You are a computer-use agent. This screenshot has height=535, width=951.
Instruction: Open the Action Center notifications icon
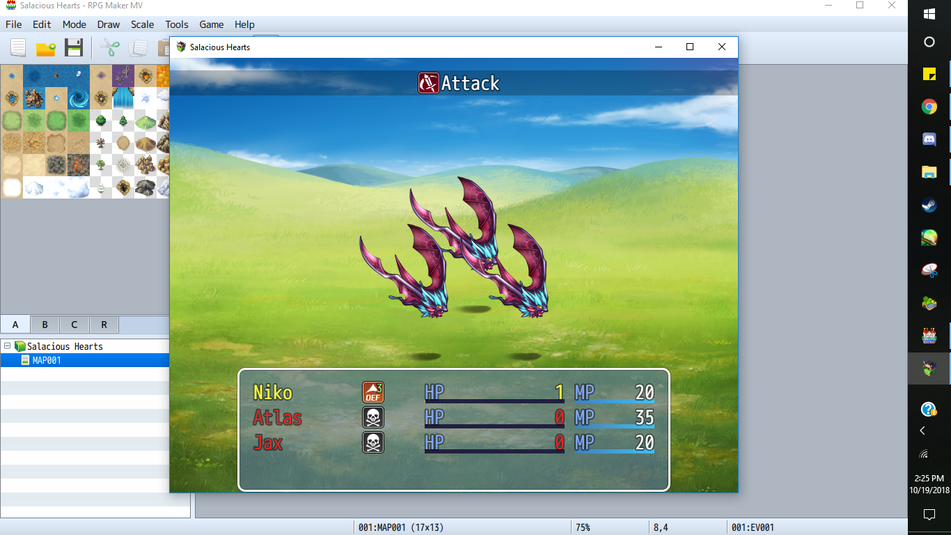(x=929, y=515)
